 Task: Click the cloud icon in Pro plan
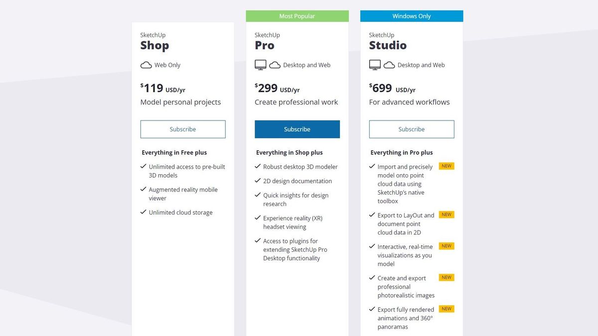point(275,65)
